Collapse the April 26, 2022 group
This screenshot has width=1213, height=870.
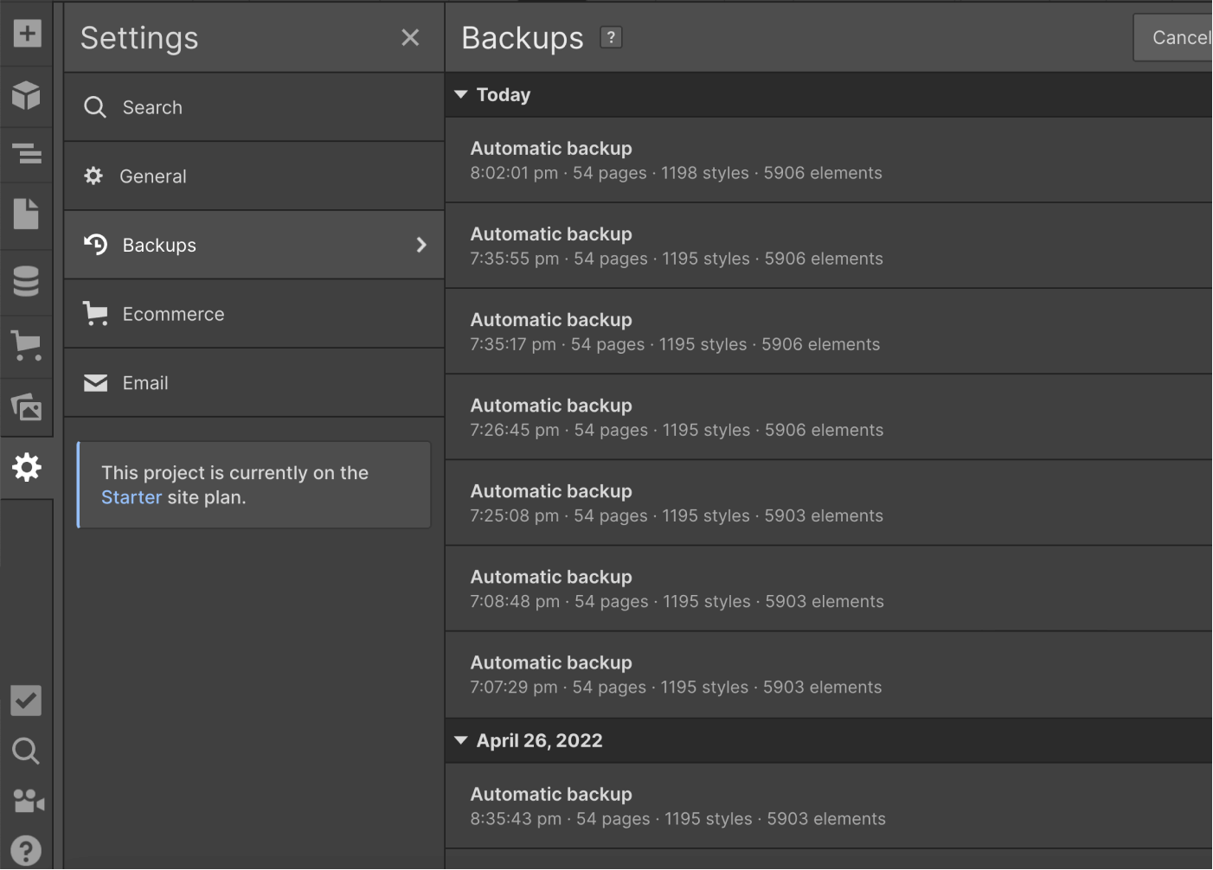(461, 740)
